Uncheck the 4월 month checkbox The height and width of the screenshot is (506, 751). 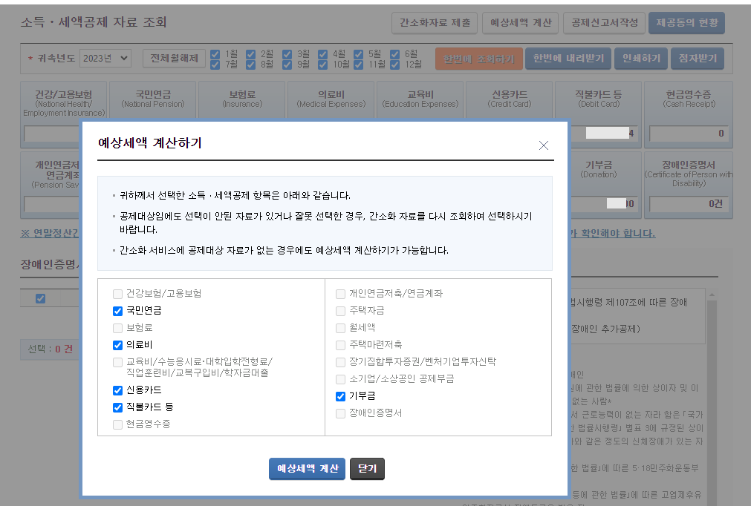point(323,54)
